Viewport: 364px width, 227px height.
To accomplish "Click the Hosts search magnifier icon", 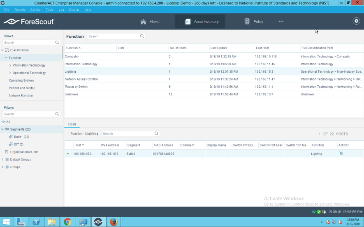I will (156, 133).
